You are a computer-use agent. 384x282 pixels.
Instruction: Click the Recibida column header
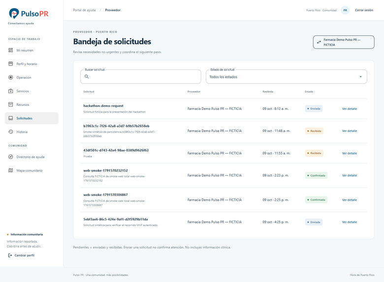click(268, 92)
